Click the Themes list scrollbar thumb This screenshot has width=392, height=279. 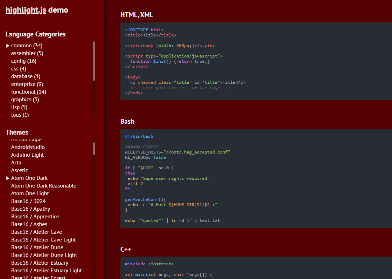(x=94, y=149)
